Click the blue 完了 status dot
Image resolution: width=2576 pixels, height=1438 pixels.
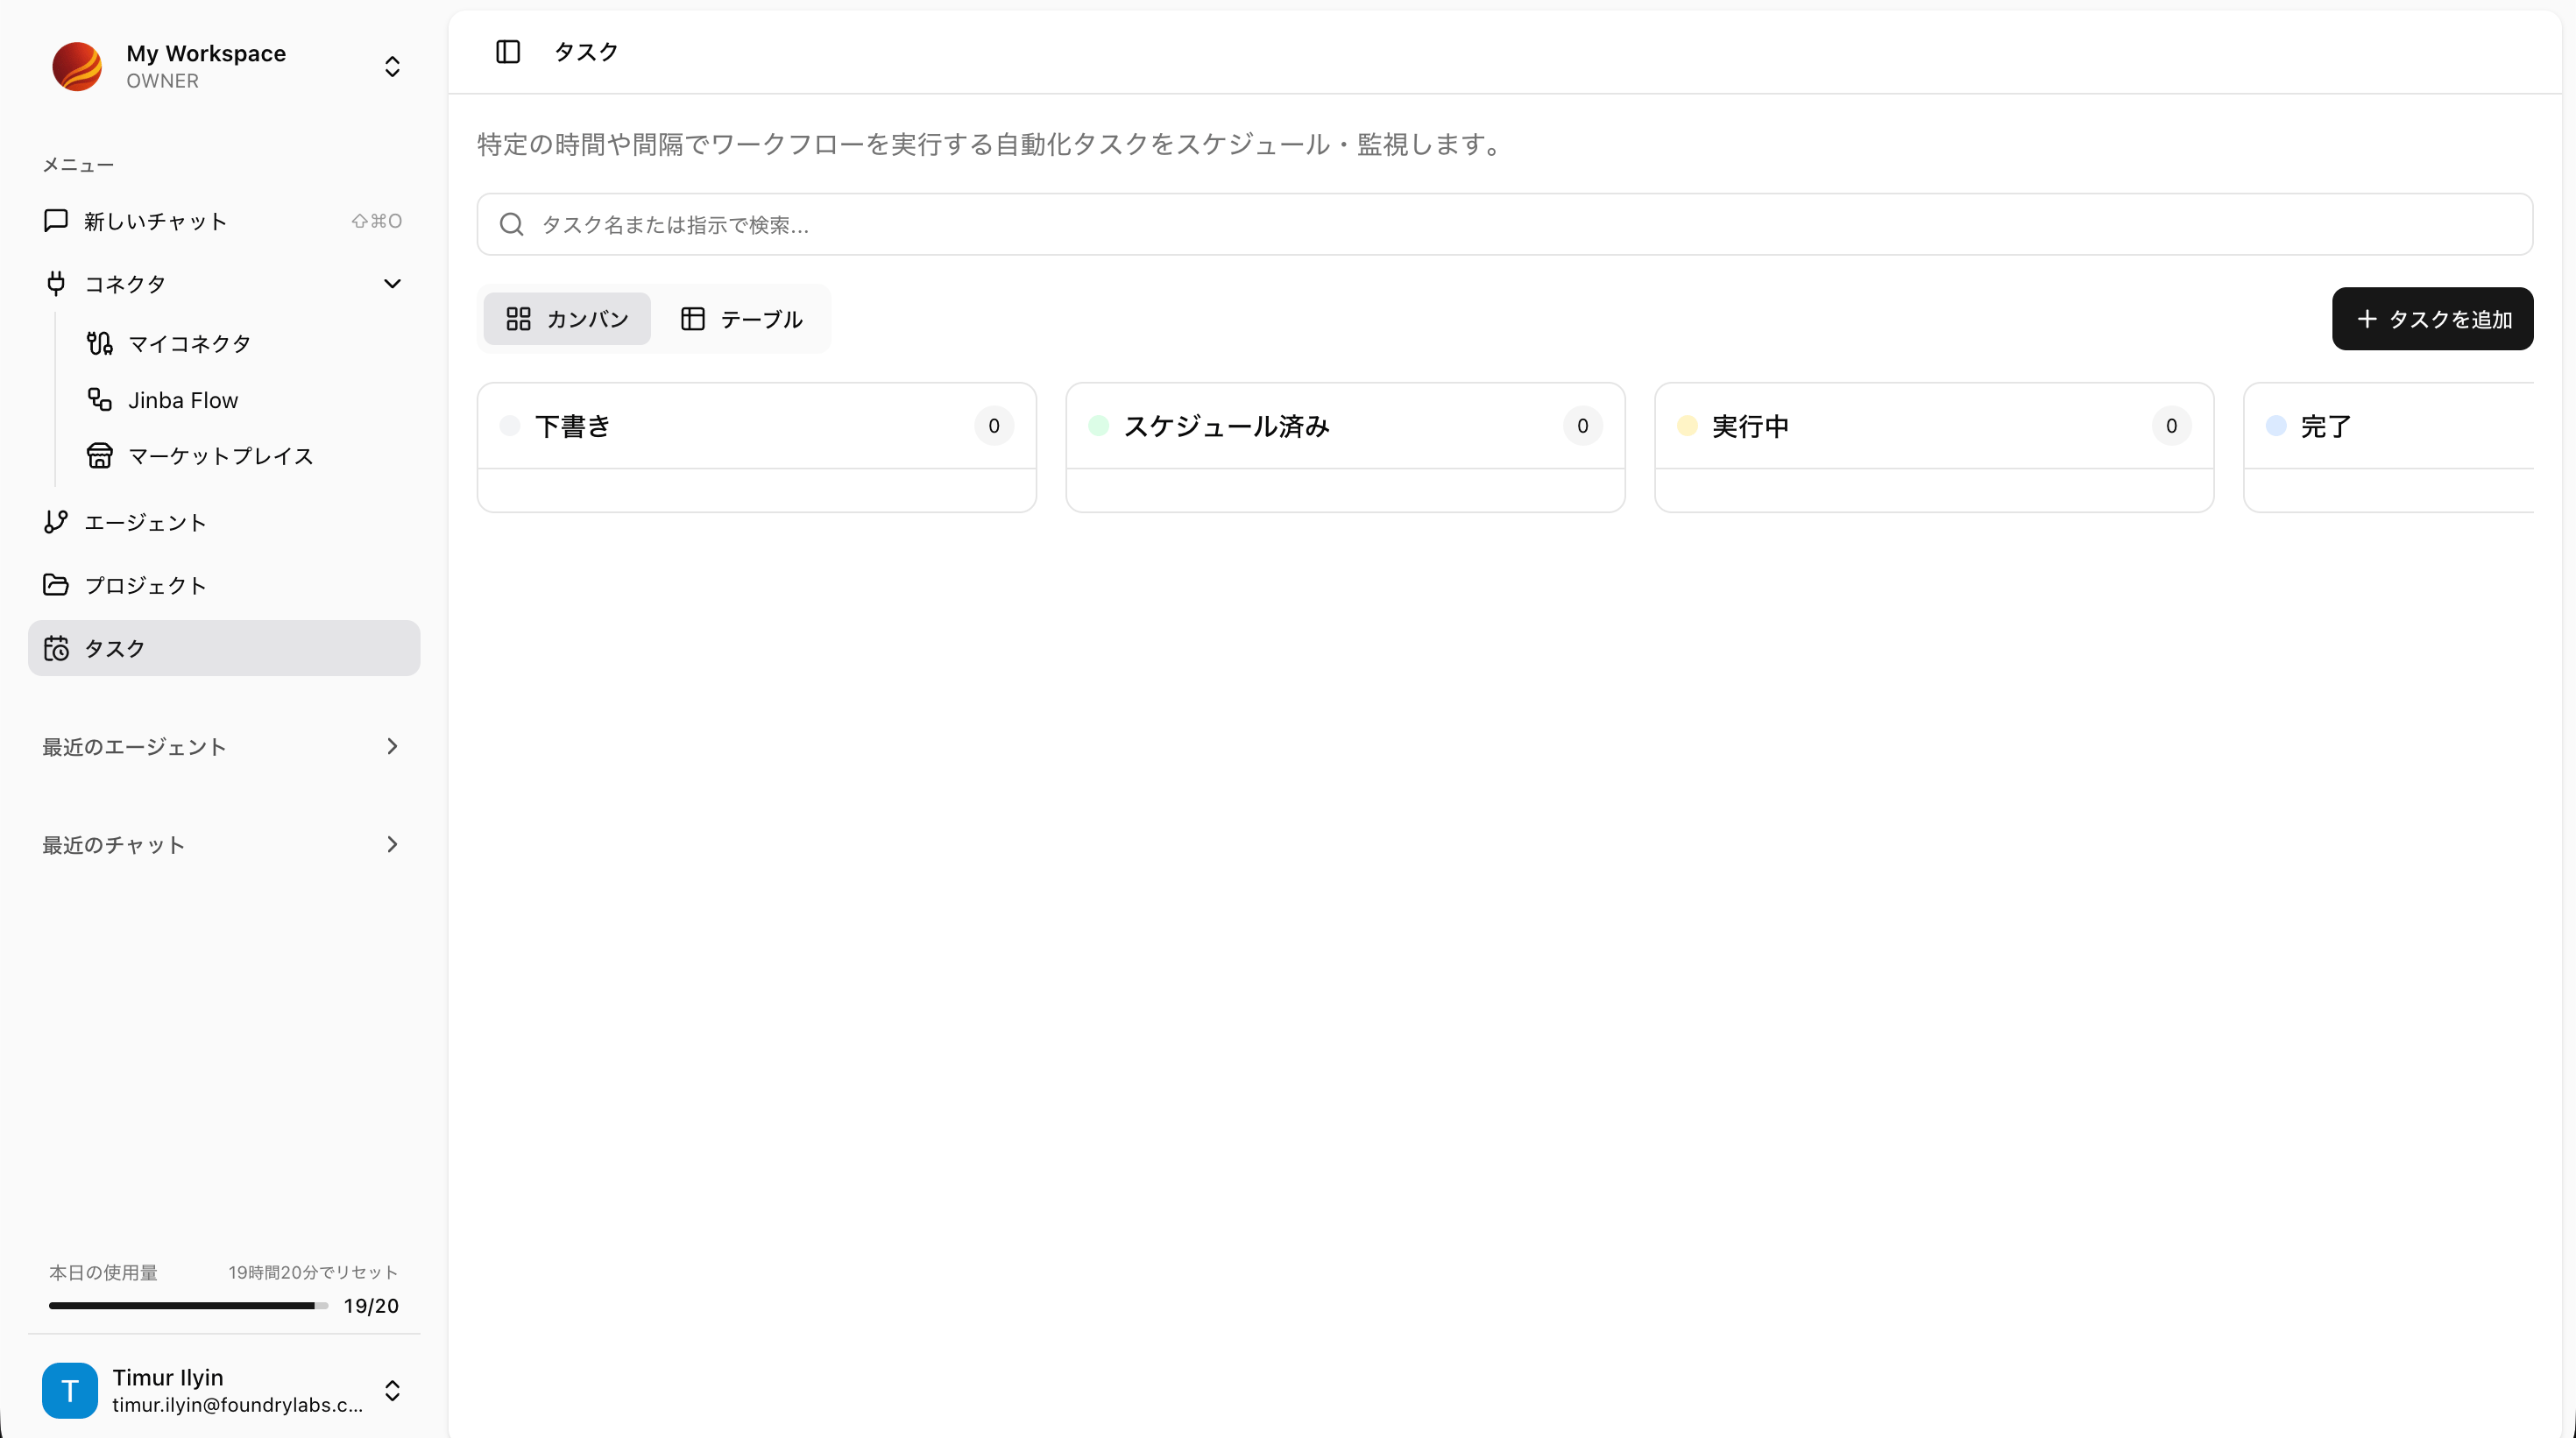point(2276,426)
